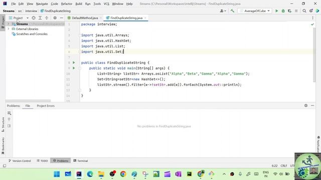The width and height of the screenshot is (321, 180).
Task: Debug the AverageOfCube configuration
Action: [x=283, y=11]
